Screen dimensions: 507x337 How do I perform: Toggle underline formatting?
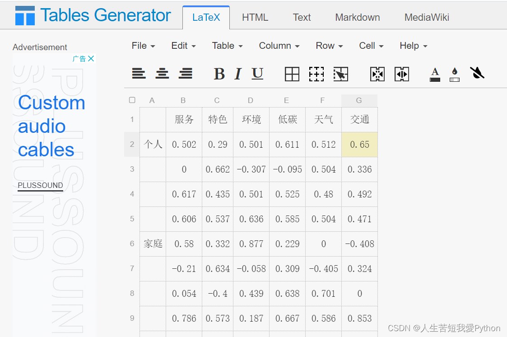point(257,74)
